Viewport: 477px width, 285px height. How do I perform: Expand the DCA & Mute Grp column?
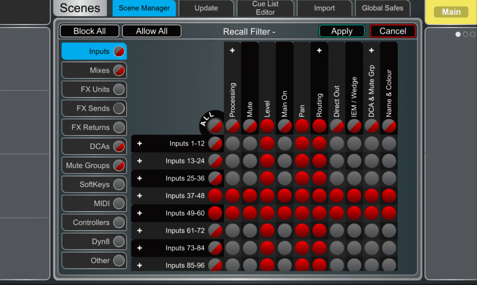[x=371, y=50]
